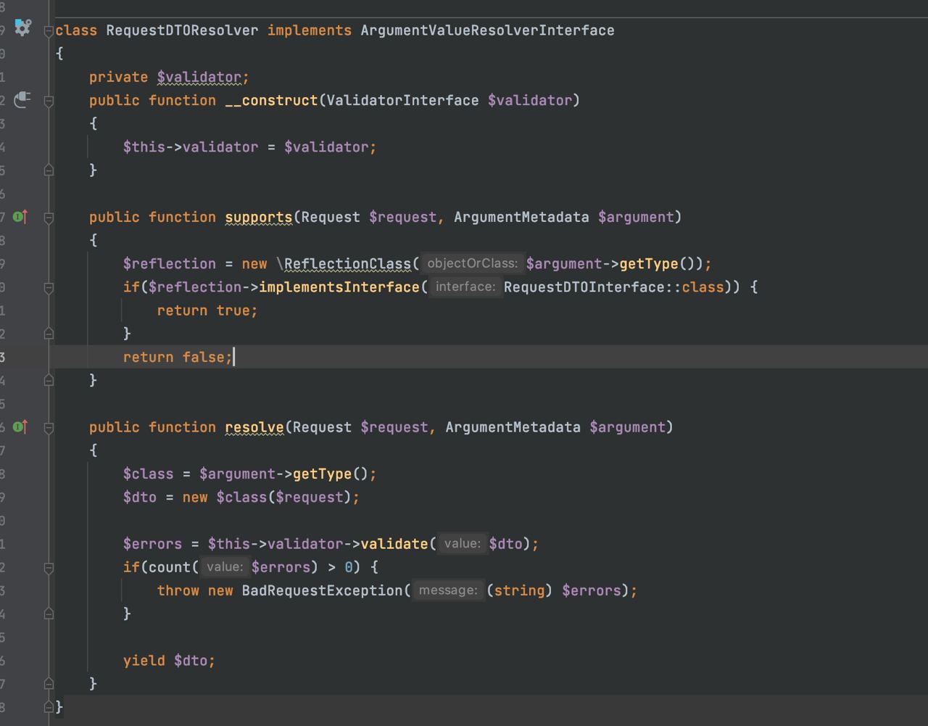Click the (string) cast

pos(519,590)
